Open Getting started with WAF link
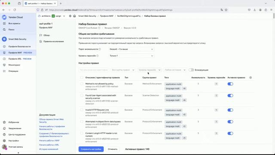275x155 pixels. click(49, 141)
